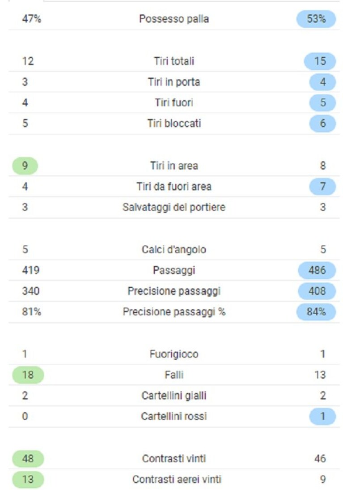
Task: Click the Cartellini rossi blue badge 1
Action: pyautogui.click(x=322, y=417)
